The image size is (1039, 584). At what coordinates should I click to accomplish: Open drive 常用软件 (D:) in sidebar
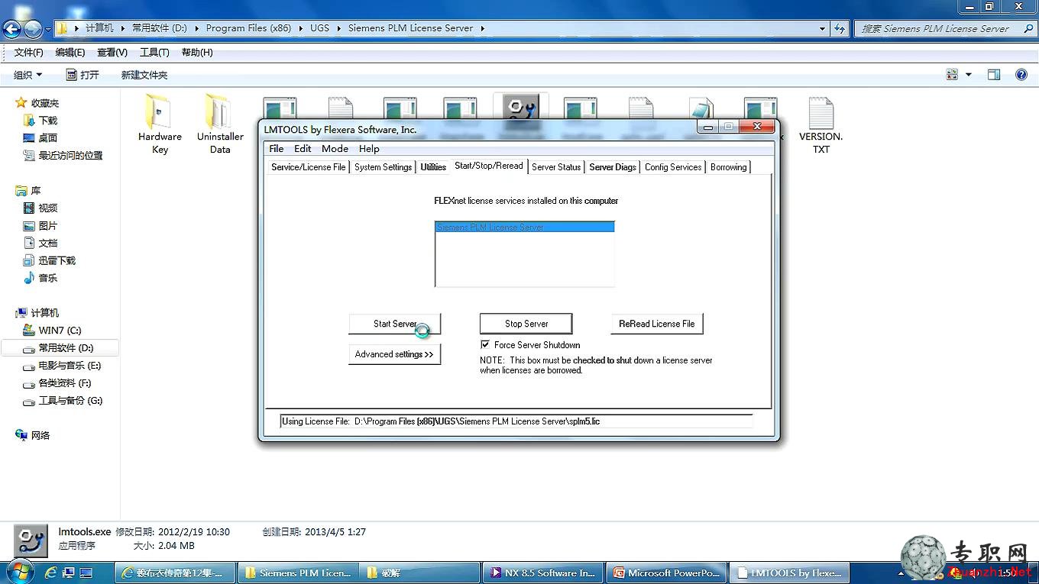(x=60, y=348)
